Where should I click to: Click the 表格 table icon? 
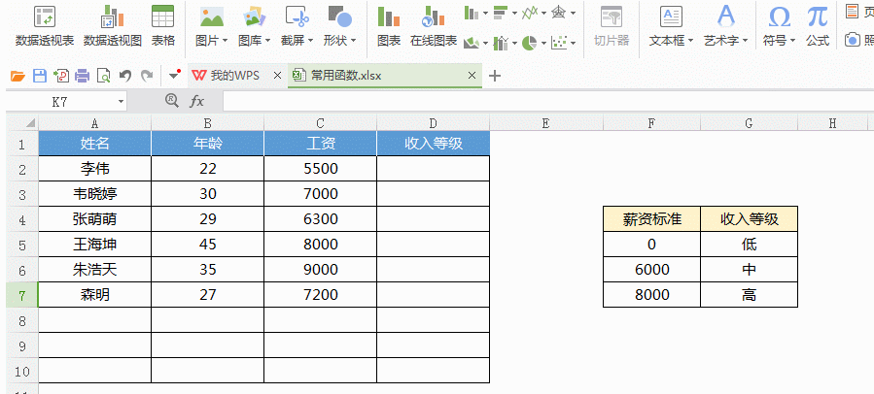(163, 25)
